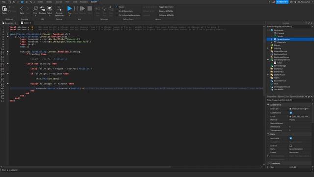The image size is (314, 177).
Task: Switch to the MODEL ribbon tab
Action: [x=49, y=2]
